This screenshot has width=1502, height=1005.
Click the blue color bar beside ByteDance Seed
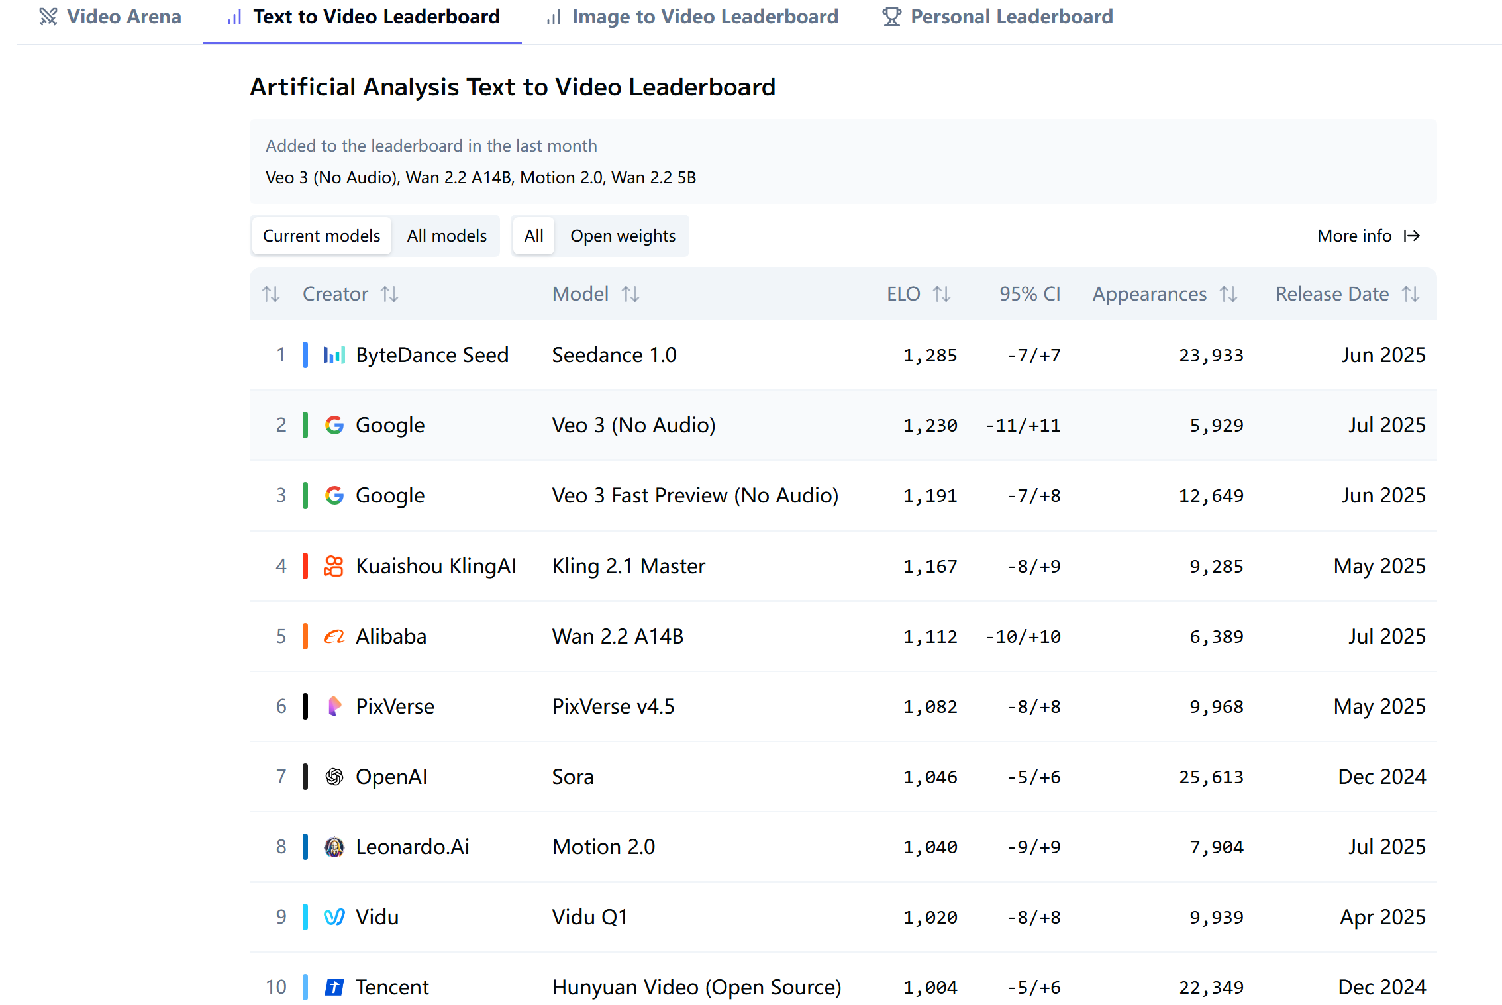(x=305, y=355)
